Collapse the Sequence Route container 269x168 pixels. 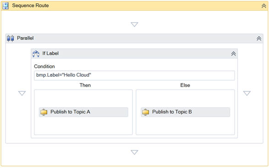[264, 6]
